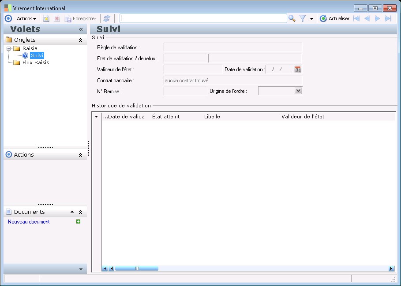The height and width of the screenshot is (286, 401).
Task: Click the filter funnel icon
Action: tap(303, 18)
